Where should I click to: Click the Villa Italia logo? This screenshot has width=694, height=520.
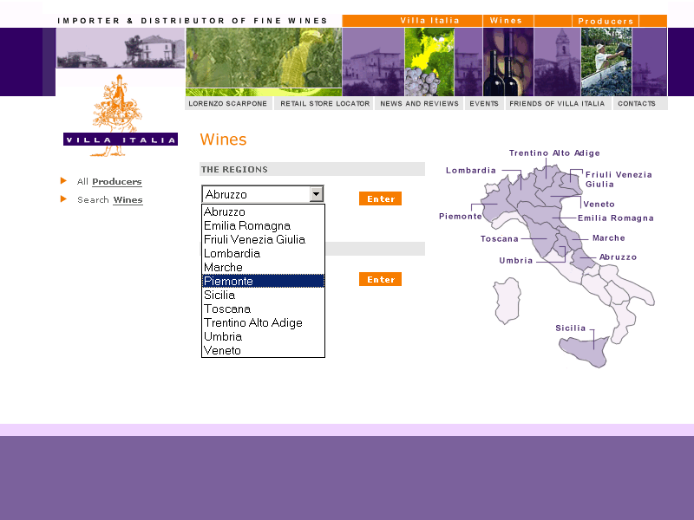pyautogui.click(x=120, y=116)
